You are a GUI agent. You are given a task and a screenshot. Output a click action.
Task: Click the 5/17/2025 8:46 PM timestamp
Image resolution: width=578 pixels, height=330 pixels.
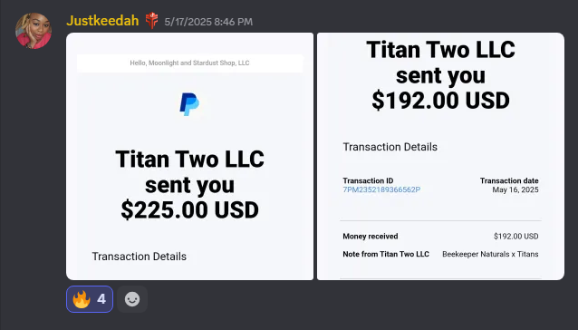tap(208, 22)
